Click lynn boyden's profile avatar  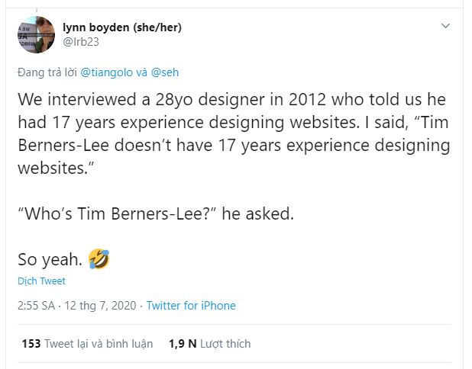click(35, 35)
